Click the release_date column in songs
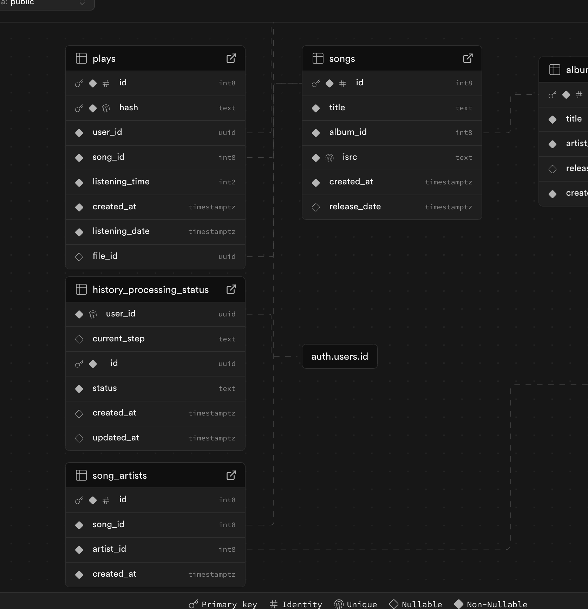 pyautogui.click(x=392, y=207)
